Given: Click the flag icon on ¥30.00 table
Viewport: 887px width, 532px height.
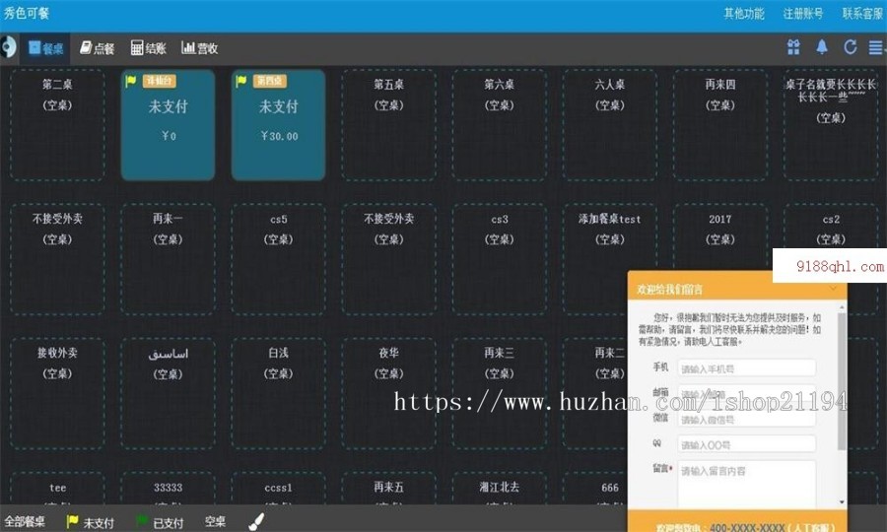Looking at the screenshot, I should point(241,81).
